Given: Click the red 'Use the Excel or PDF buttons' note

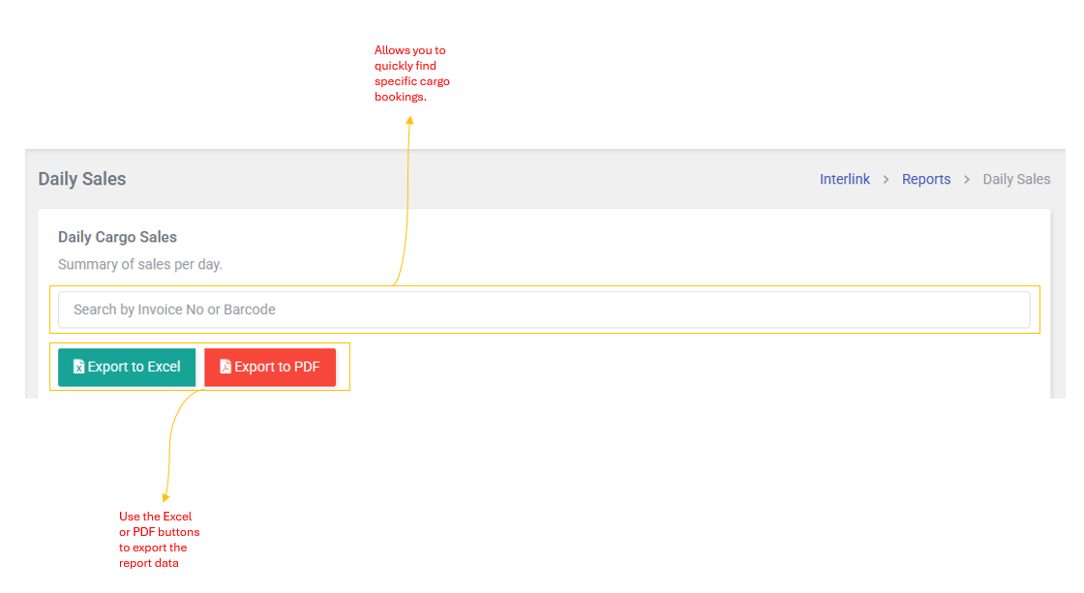Looking at the screenshot, I should pos(159,540).
